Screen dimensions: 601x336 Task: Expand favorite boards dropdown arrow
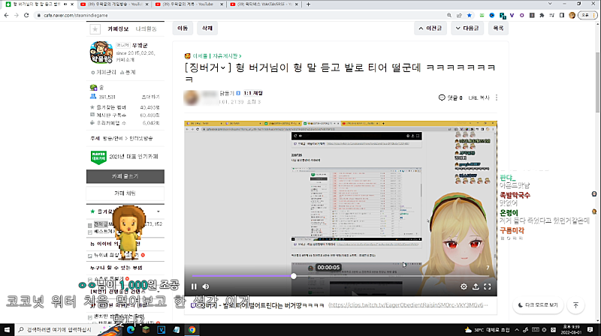[159, 211]
